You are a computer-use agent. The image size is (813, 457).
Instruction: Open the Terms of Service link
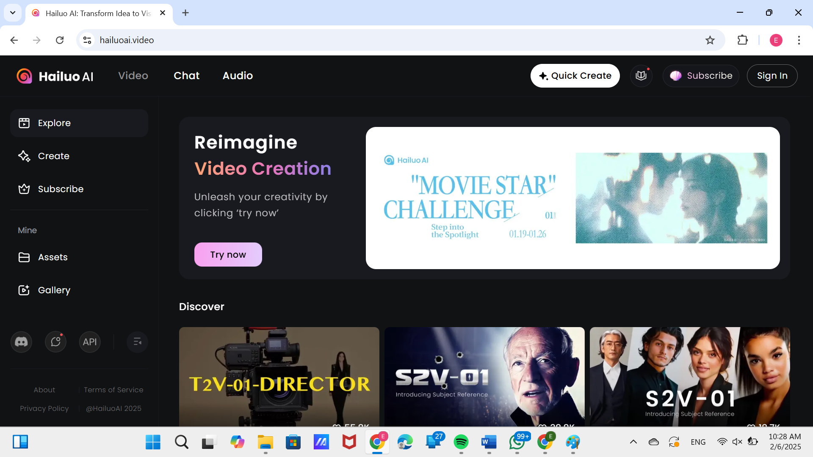(x=113, y=390)
